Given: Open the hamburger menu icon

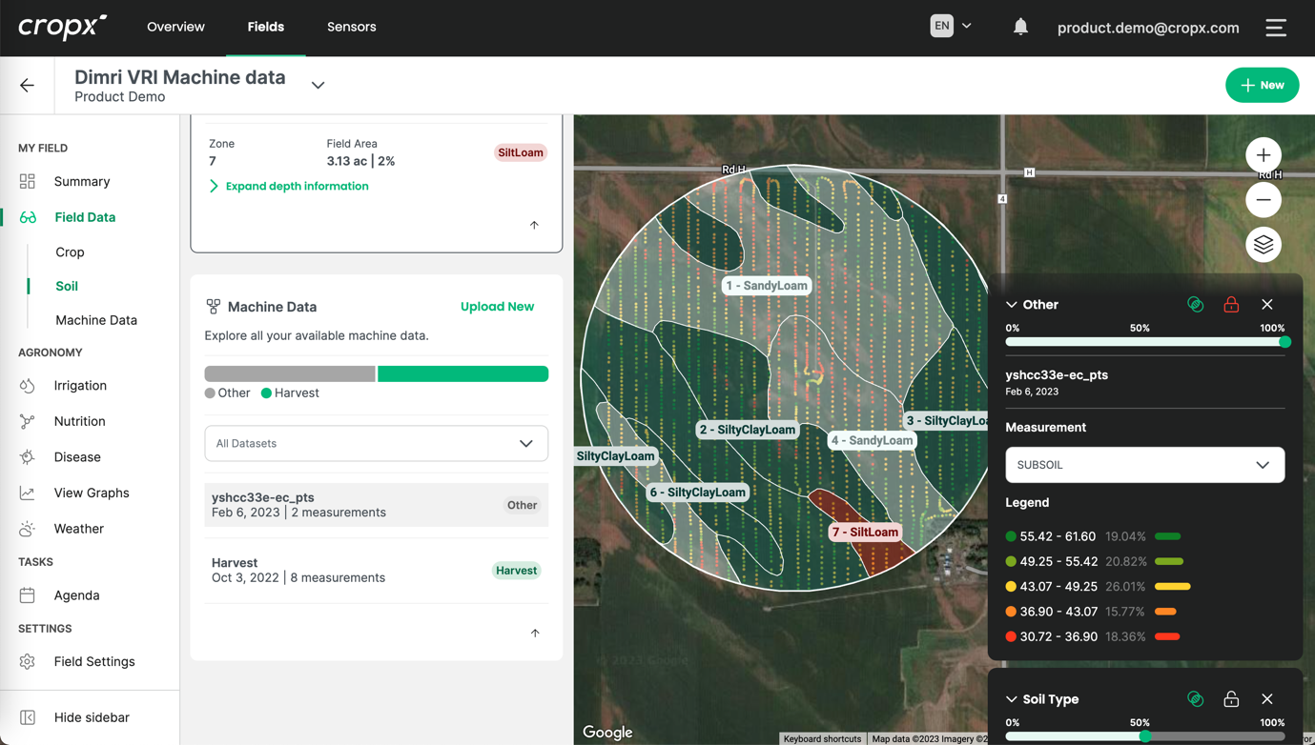Looking at the screenshot, I should [x=1276, y=28].
